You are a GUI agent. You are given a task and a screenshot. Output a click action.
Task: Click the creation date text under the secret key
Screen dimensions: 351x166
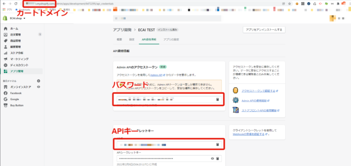pyautogui.click(x=137, y=165)
